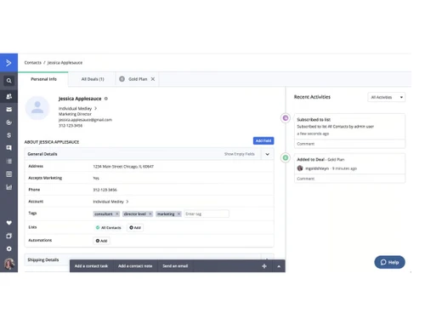This screenshot has width=425, height=319.
Task: Click the address value 1234 Main Street Chicago
Action: click(x=123, y=167)
